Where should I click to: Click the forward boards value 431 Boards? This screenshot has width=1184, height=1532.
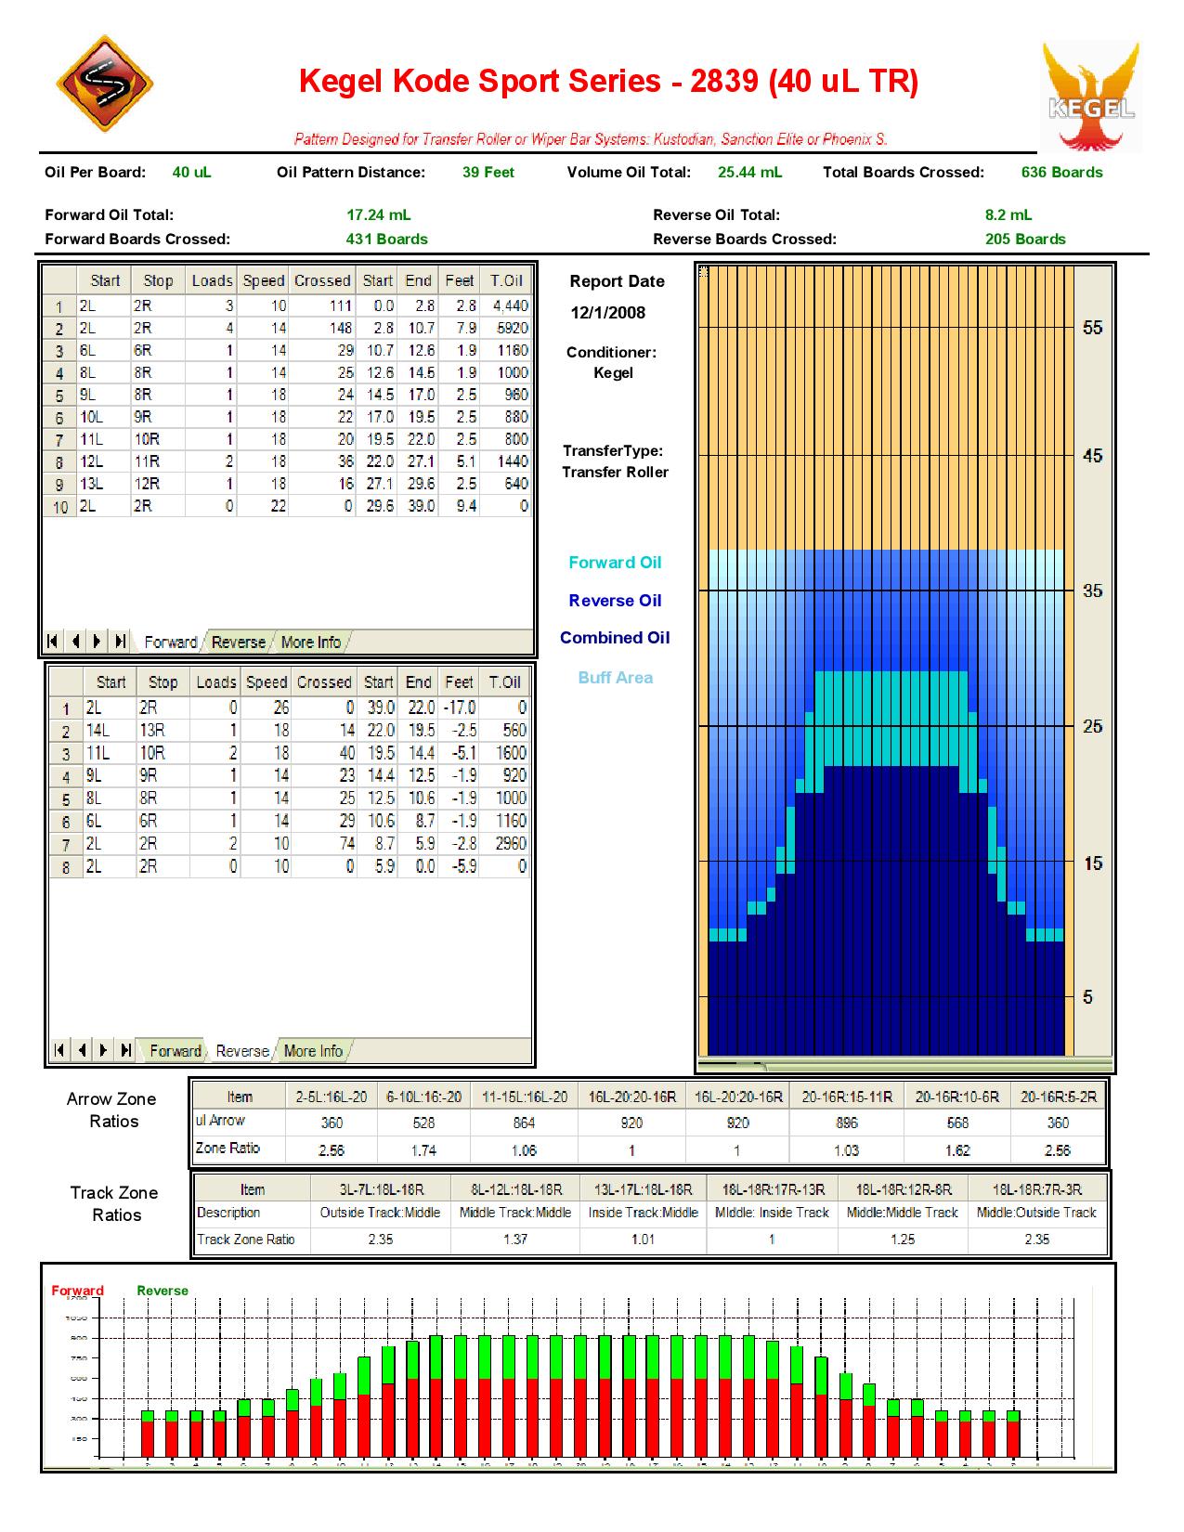387,240
